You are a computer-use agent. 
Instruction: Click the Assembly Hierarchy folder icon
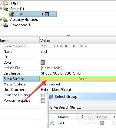tap(5, 20)
